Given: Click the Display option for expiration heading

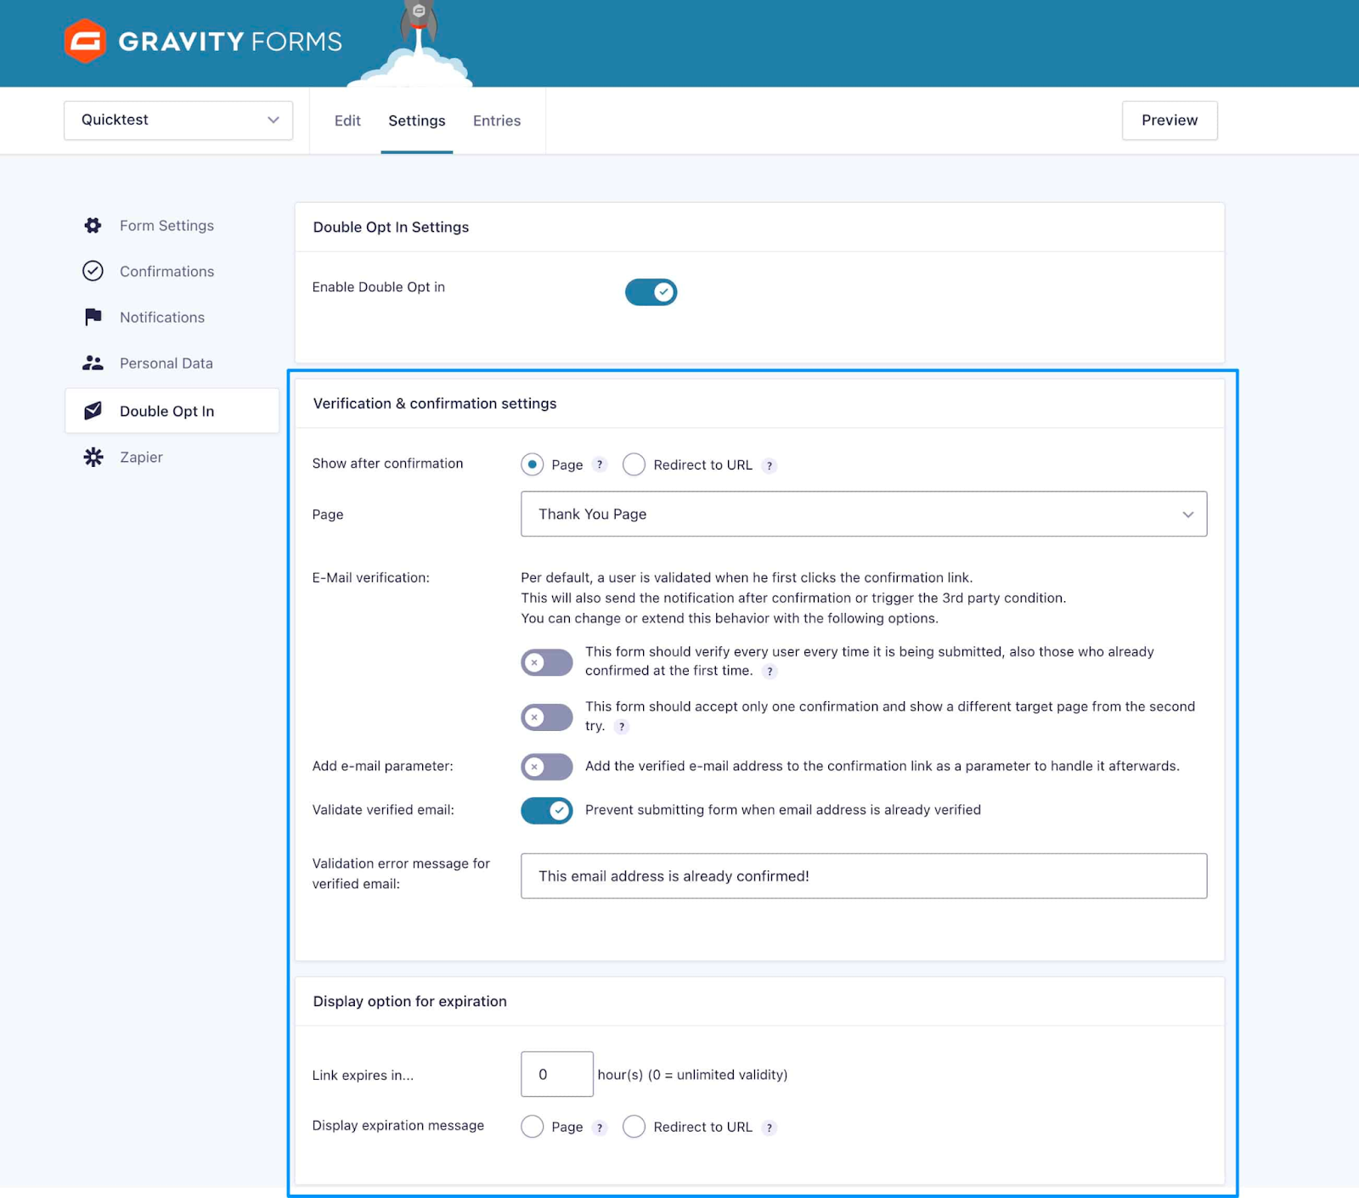Looking at the screenshot, I should click(409, 1001).
